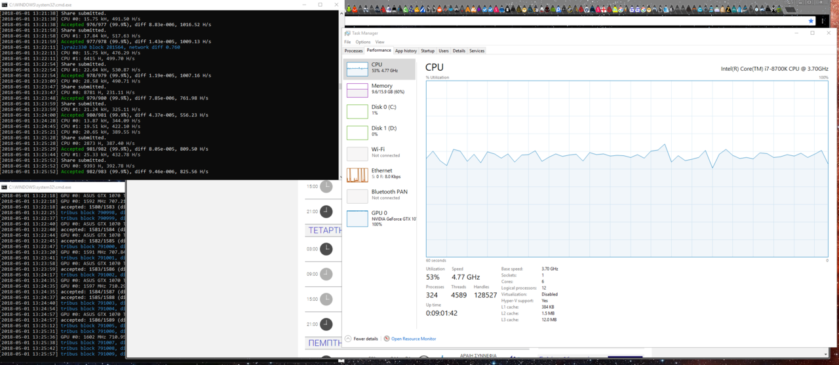Open the browser three-dot menu

[x=823, y=21]
